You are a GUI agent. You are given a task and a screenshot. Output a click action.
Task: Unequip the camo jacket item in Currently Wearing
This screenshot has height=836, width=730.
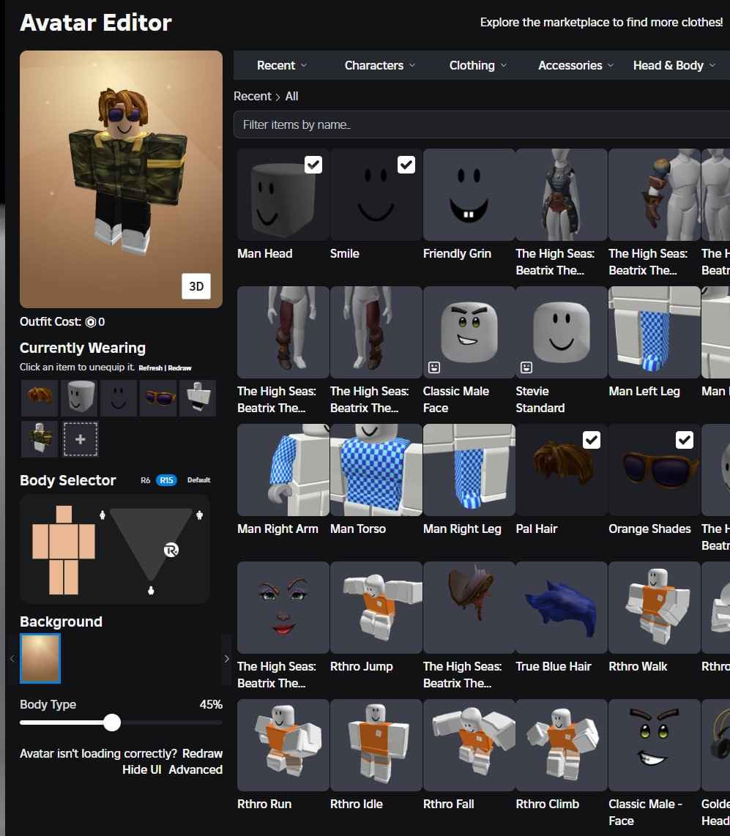[x=40, y=438]
